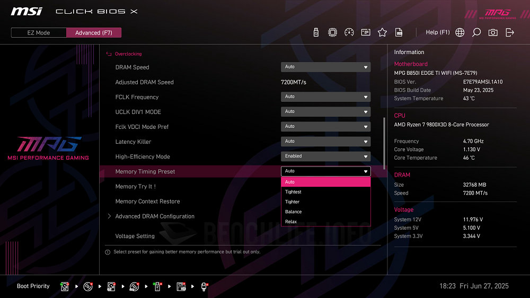Viewport: 530px width, 298px height.
Task: Open the Favorites star icon
Action: 382,32
